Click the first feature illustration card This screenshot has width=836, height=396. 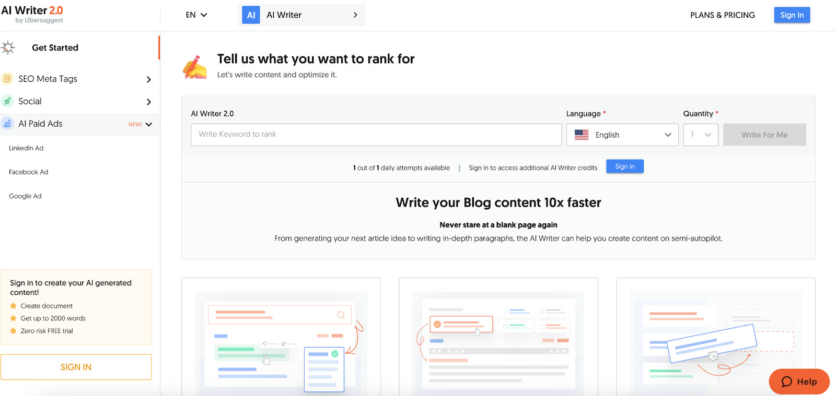(x=281, y=337)
